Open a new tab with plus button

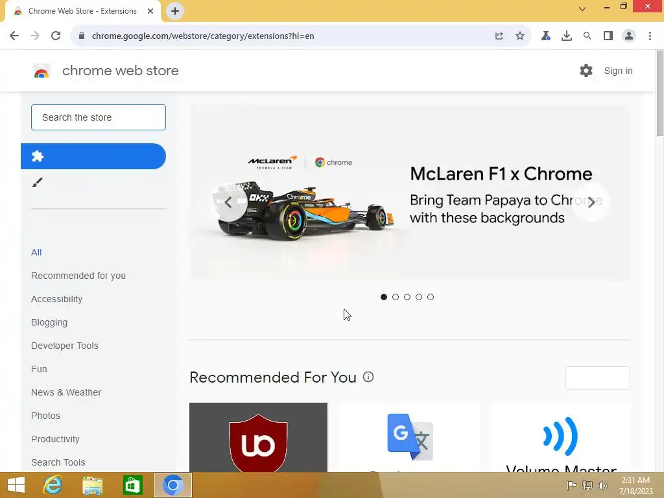click(x=175, y=11)
